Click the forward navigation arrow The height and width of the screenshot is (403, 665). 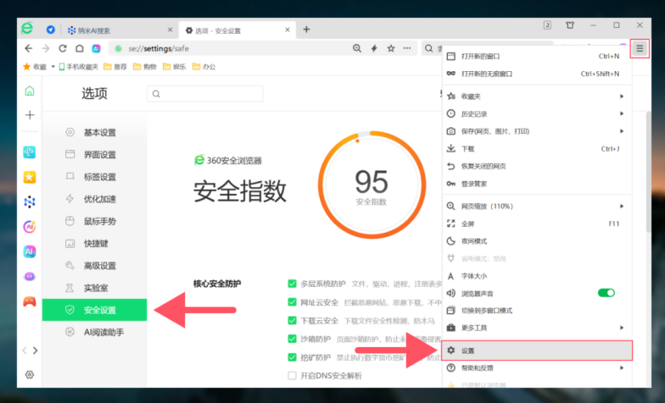(46, 49)
